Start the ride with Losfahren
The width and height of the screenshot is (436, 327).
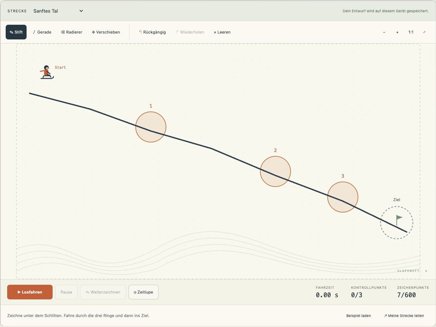coord(30,292)
